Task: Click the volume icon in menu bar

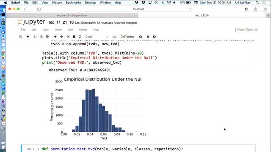Action: pos(174,3)
